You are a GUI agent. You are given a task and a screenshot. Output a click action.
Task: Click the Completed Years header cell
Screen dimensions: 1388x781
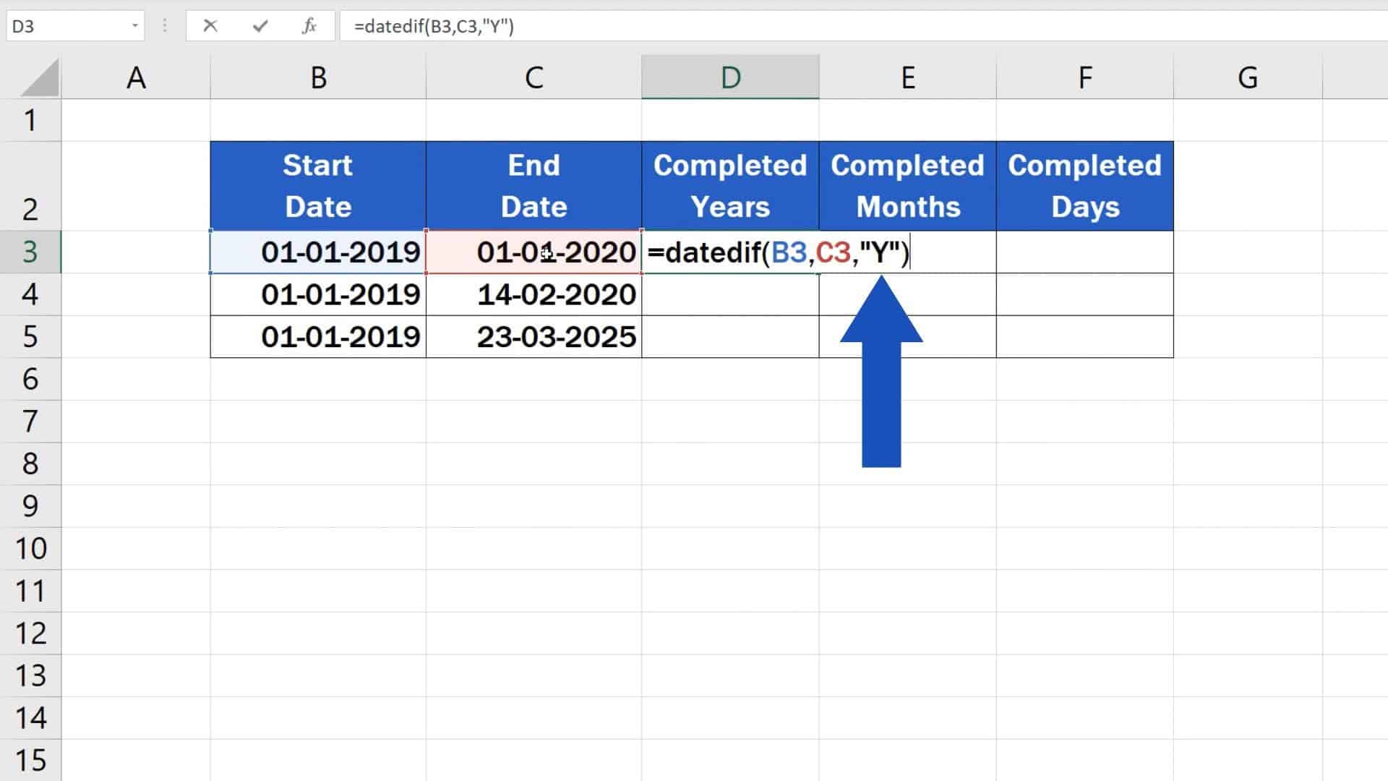point(730,186)
